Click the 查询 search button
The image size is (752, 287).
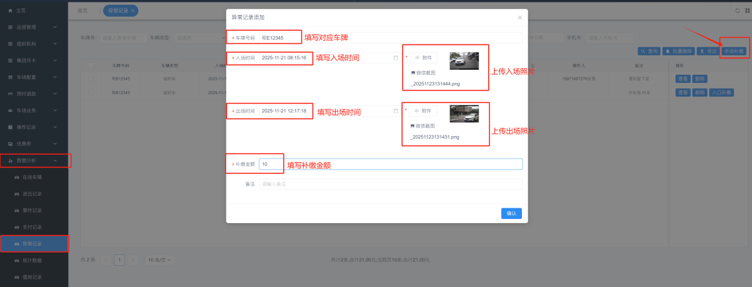click(x=649, y=51)
